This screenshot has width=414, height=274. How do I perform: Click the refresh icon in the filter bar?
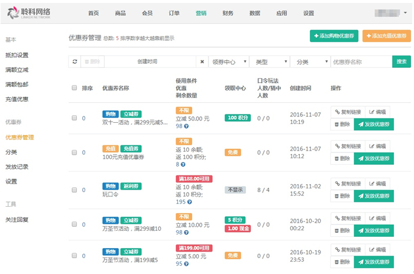point(75,61)
